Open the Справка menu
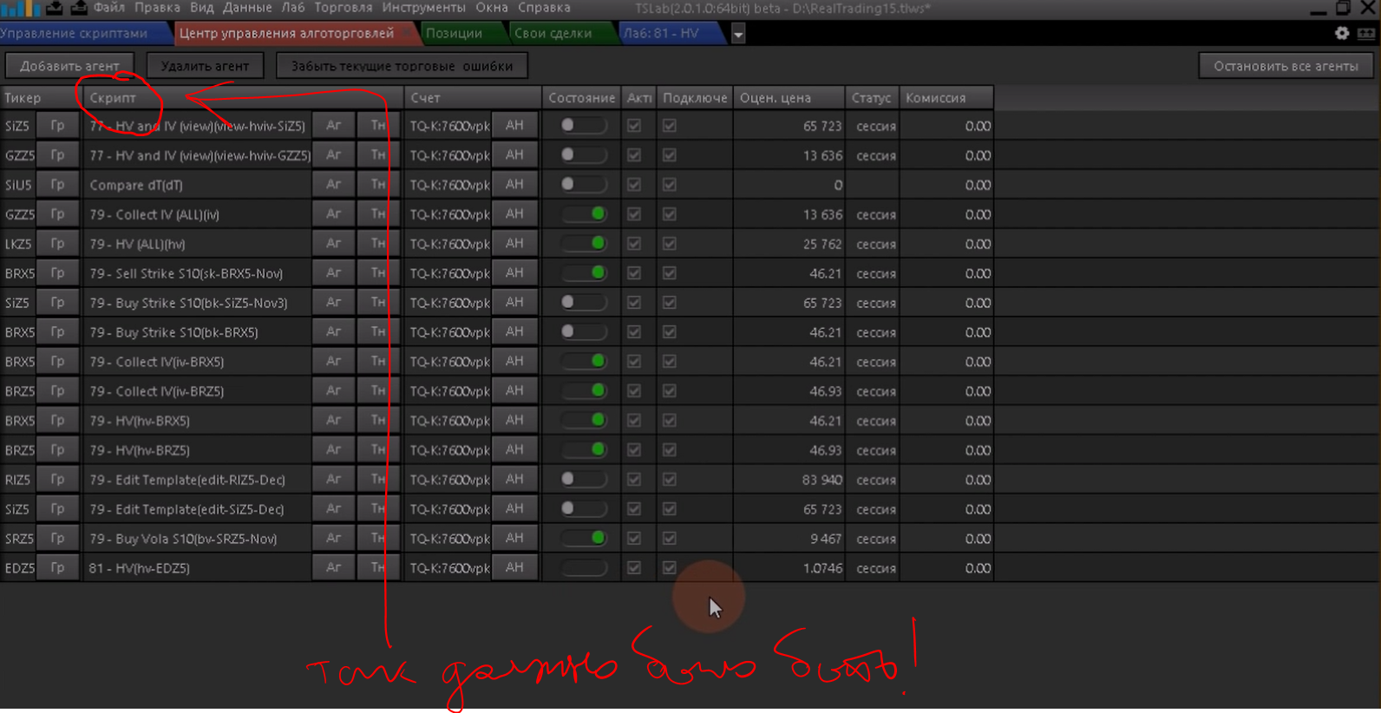Screen dimensions: 1381x713 (x=544, y=8)
